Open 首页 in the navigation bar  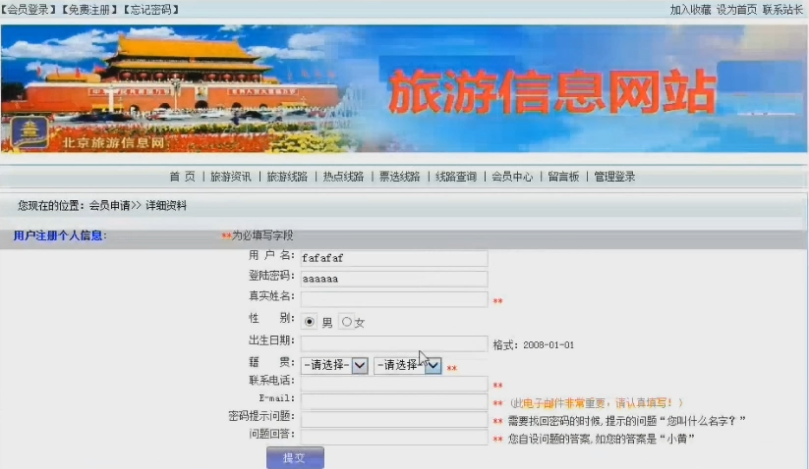pos(182,177)
